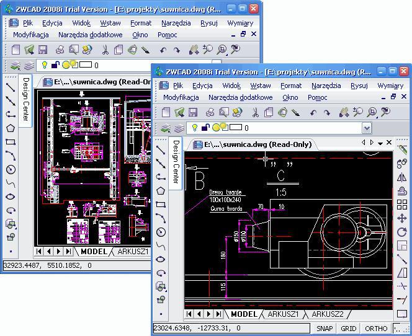Select Circle tool in front window sidebar

point(161,232)
